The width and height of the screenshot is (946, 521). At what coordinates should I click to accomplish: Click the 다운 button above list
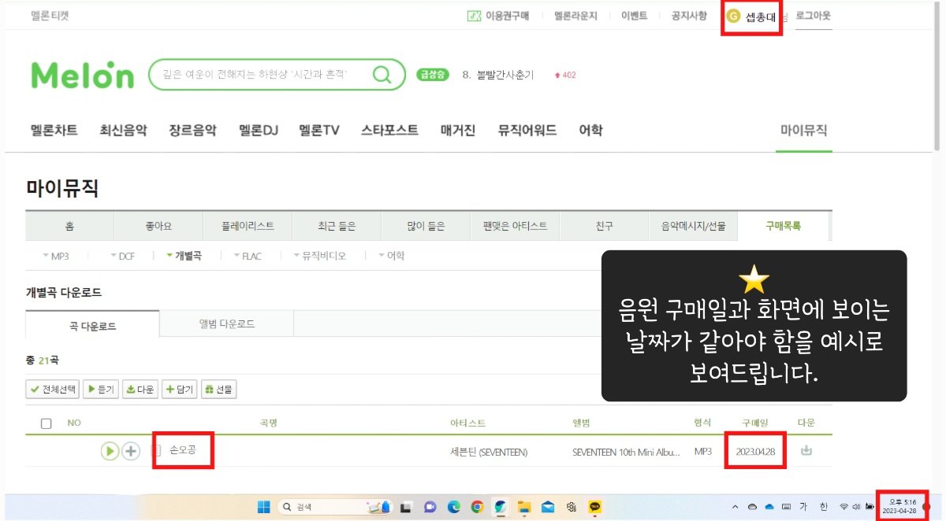pyautogui.click(x=140, y=389)
